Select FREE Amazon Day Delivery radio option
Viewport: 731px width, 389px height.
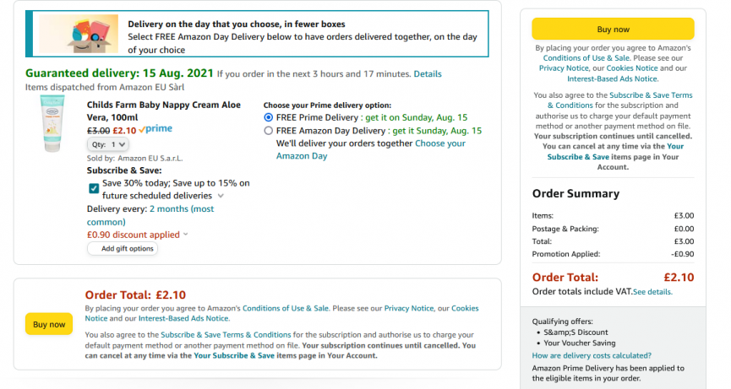pyautogui.click(x=268, y=131)
